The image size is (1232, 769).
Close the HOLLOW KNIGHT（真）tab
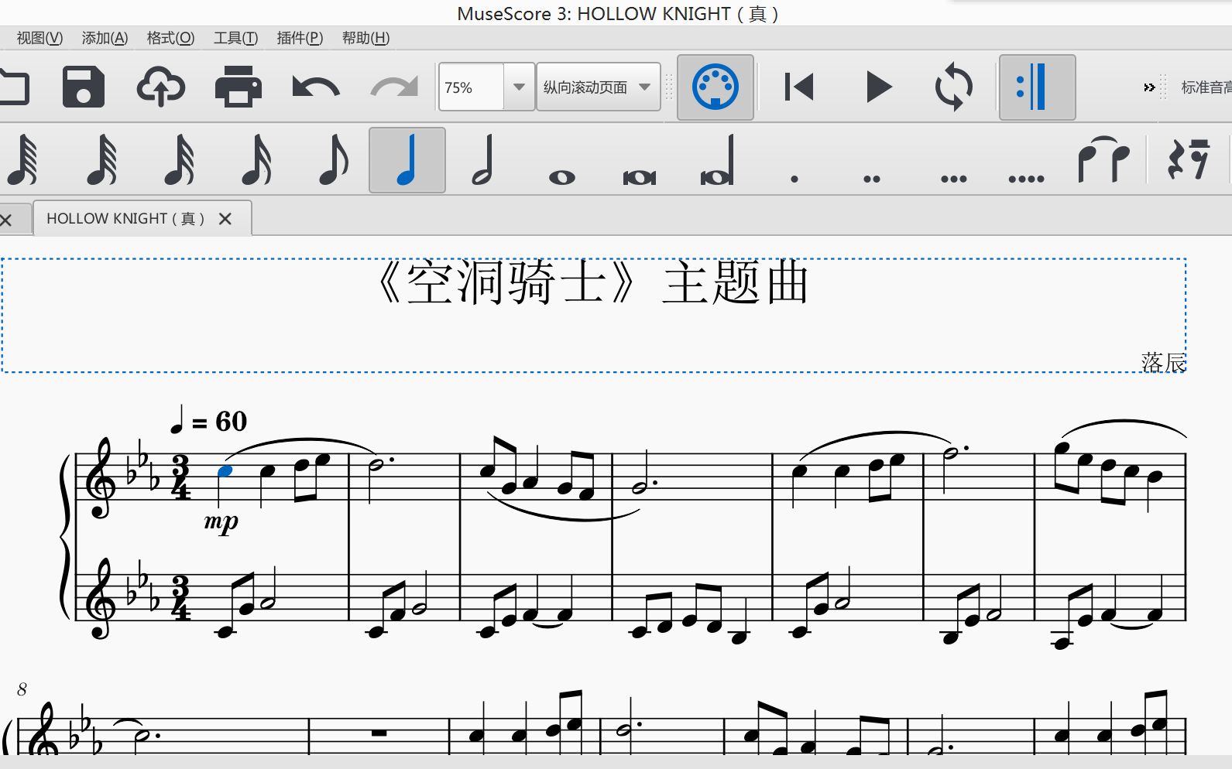click(225, 219)
